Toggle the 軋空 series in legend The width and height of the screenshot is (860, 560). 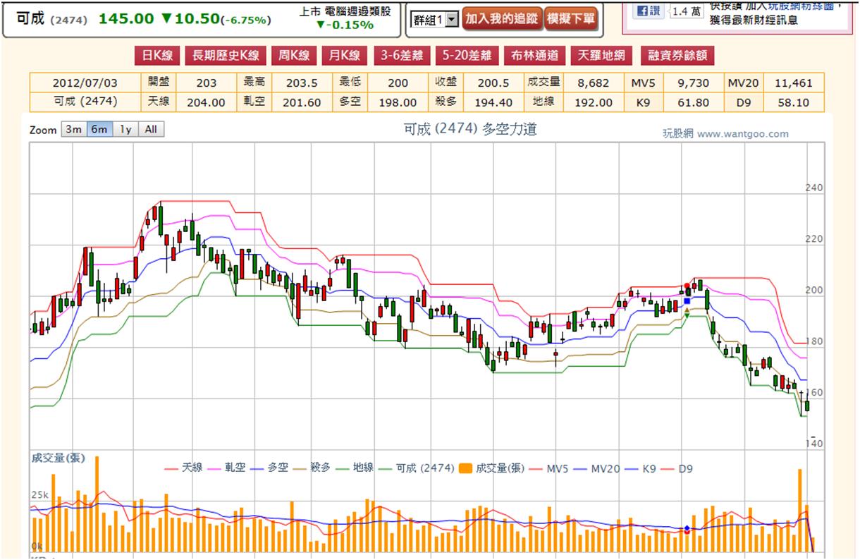tap(227, 468)
